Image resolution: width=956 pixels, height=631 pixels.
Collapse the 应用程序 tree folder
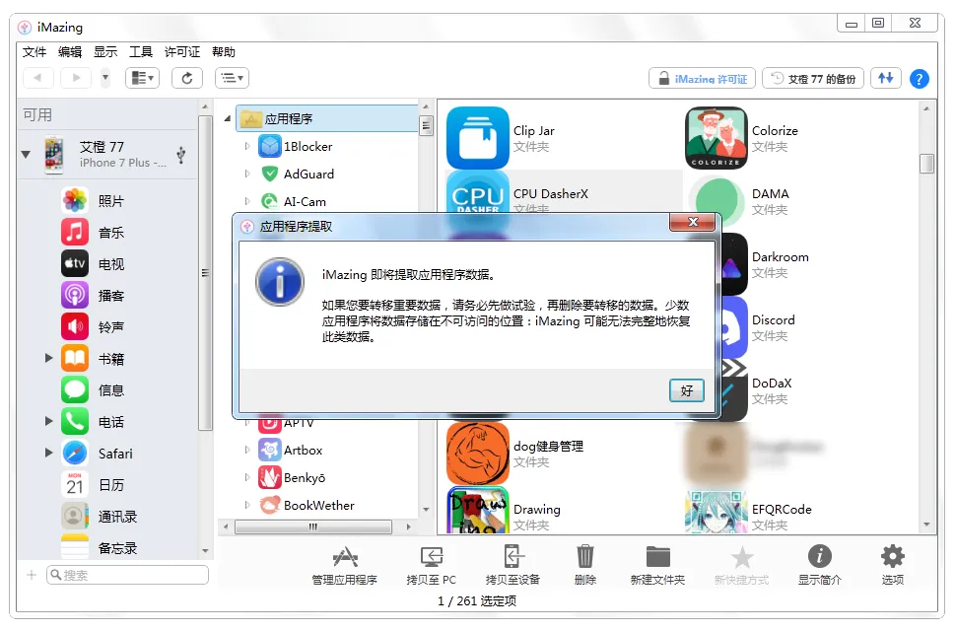pos(228,118)
